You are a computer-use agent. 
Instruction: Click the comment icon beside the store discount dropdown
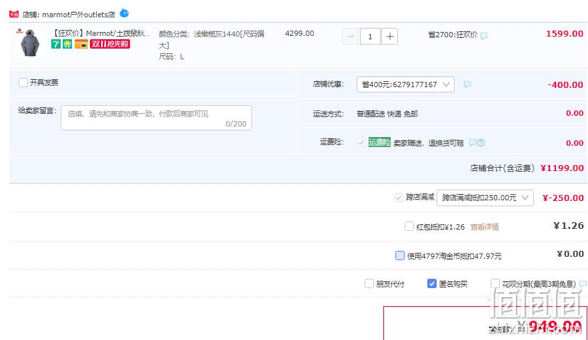tap(467, 85)
